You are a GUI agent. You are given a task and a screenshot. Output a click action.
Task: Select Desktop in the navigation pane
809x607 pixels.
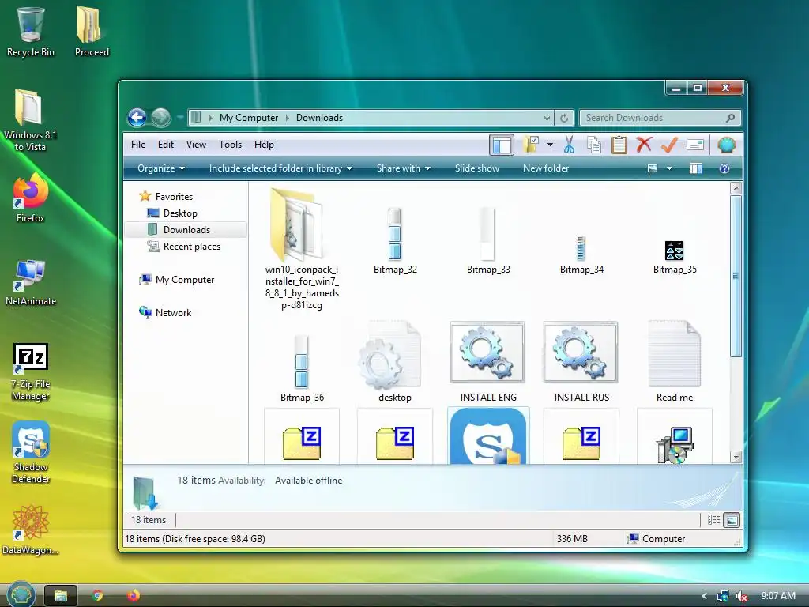[x=172, y=213]
